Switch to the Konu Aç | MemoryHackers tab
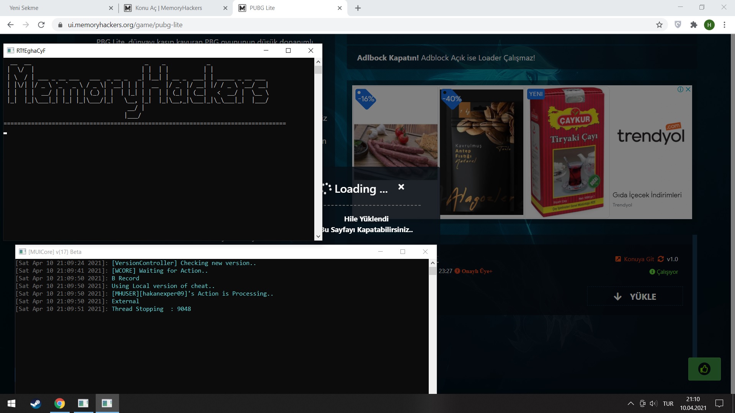735x413 pixels. click(175, 8)
